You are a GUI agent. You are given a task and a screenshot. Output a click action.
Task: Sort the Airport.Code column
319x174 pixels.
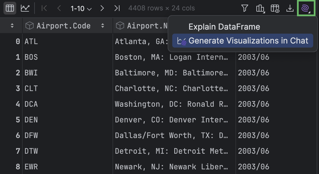[103, 26]
